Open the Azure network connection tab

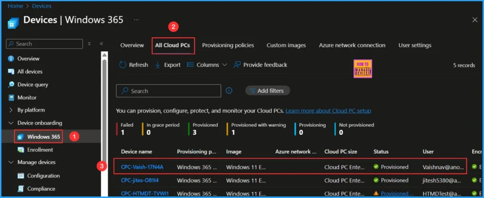[352, 45]
